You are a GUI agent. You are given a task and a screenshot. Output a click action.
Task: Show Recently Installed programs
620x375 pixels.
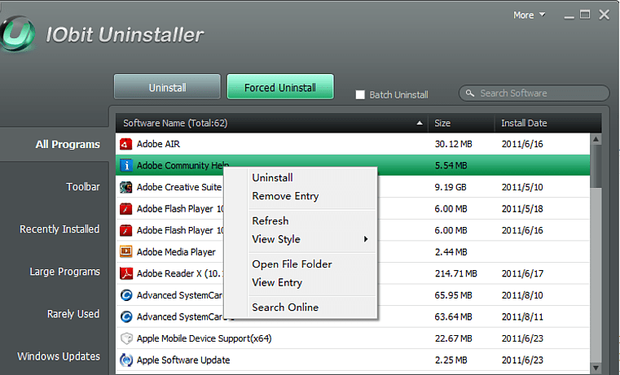pyautogui.click(x=59, y=229)
